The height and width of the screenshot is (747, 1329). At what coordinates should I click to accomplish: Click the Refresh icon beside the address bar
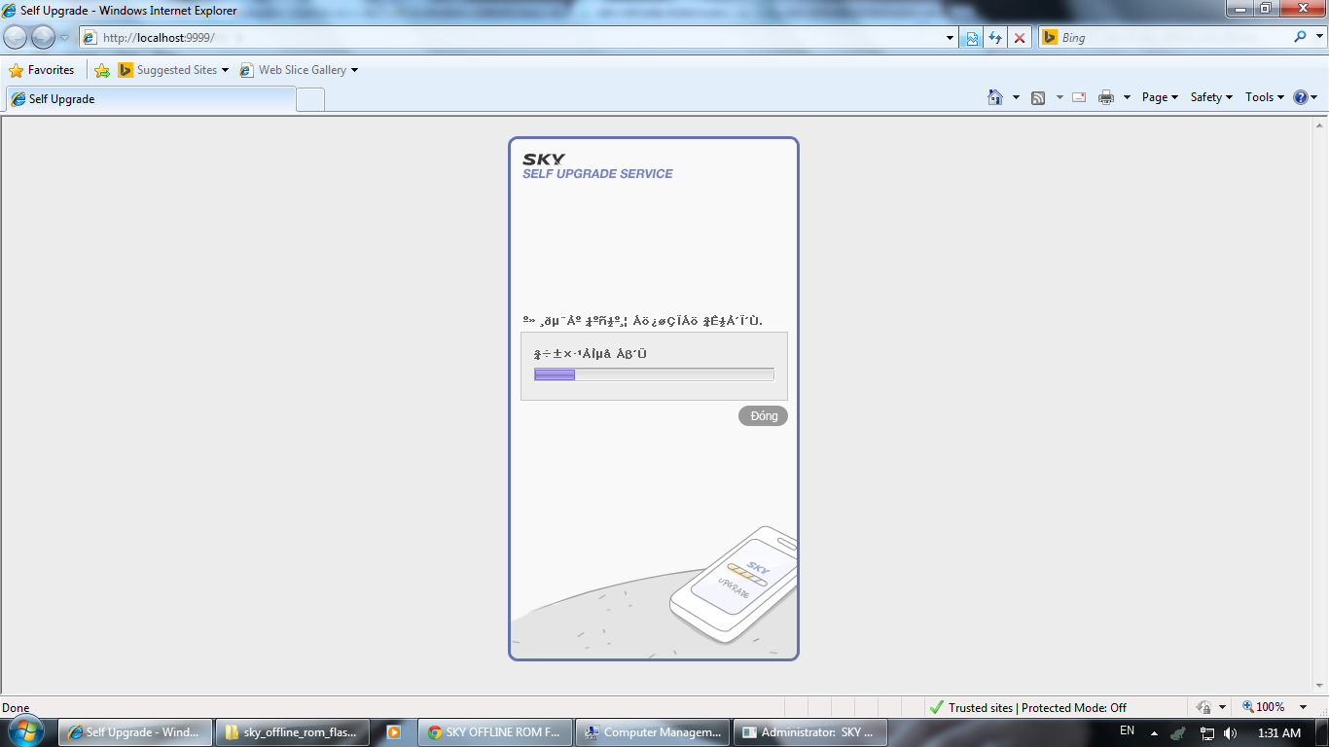click(994, 38)
